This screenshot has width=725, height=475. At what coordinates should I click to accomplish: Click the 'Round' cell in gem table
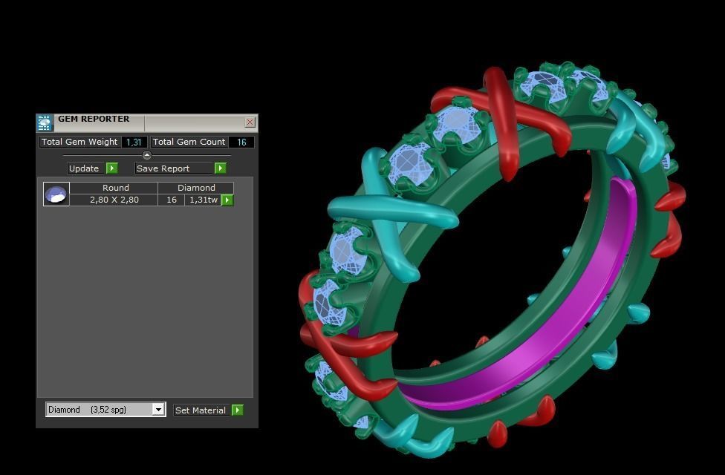click(116, 188)
